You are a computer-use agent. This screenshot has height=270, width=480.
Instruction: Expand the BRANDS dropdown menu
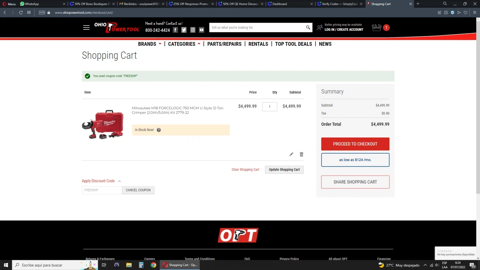coord(149,44)
